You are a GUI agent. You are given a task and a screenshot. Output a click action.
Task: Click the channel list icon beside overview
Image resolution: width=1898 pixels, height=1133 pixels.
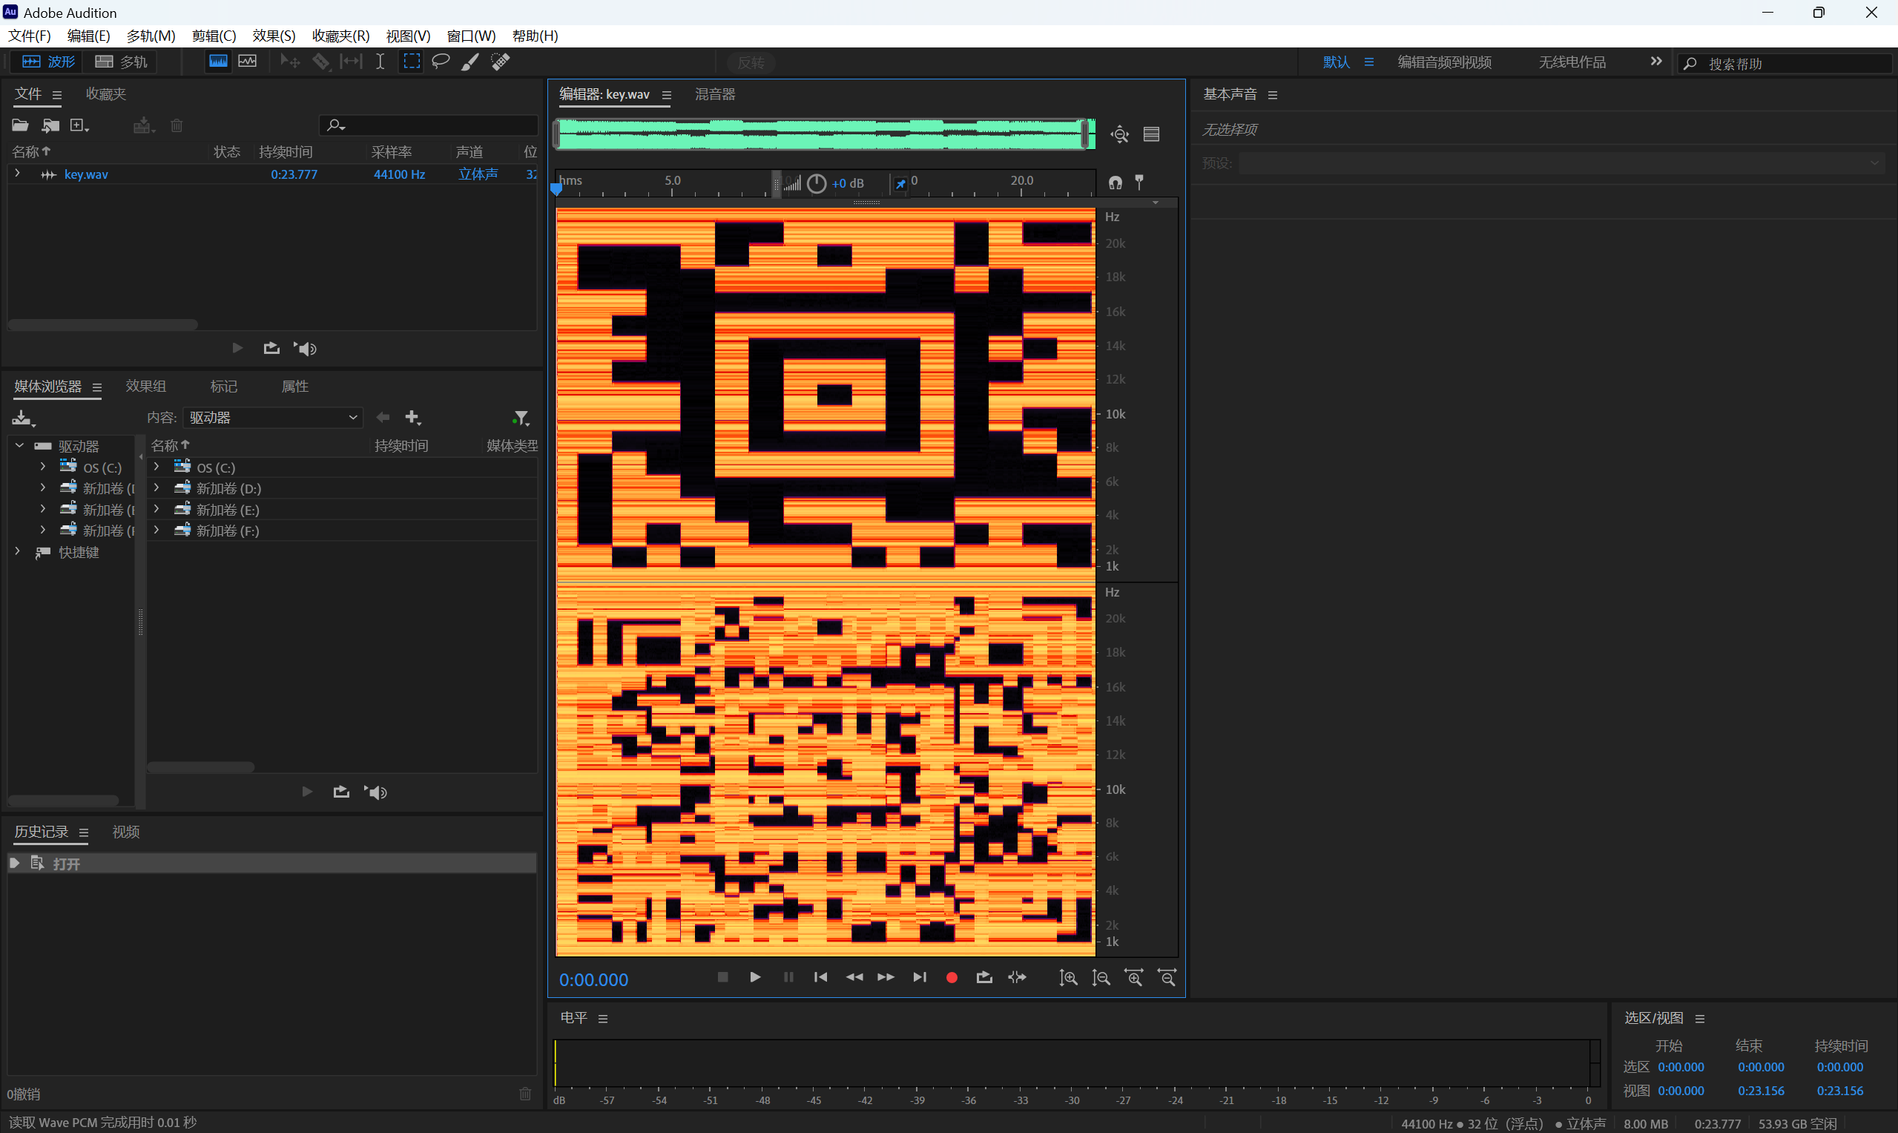pyautogui.click(x=1152, y=134)
